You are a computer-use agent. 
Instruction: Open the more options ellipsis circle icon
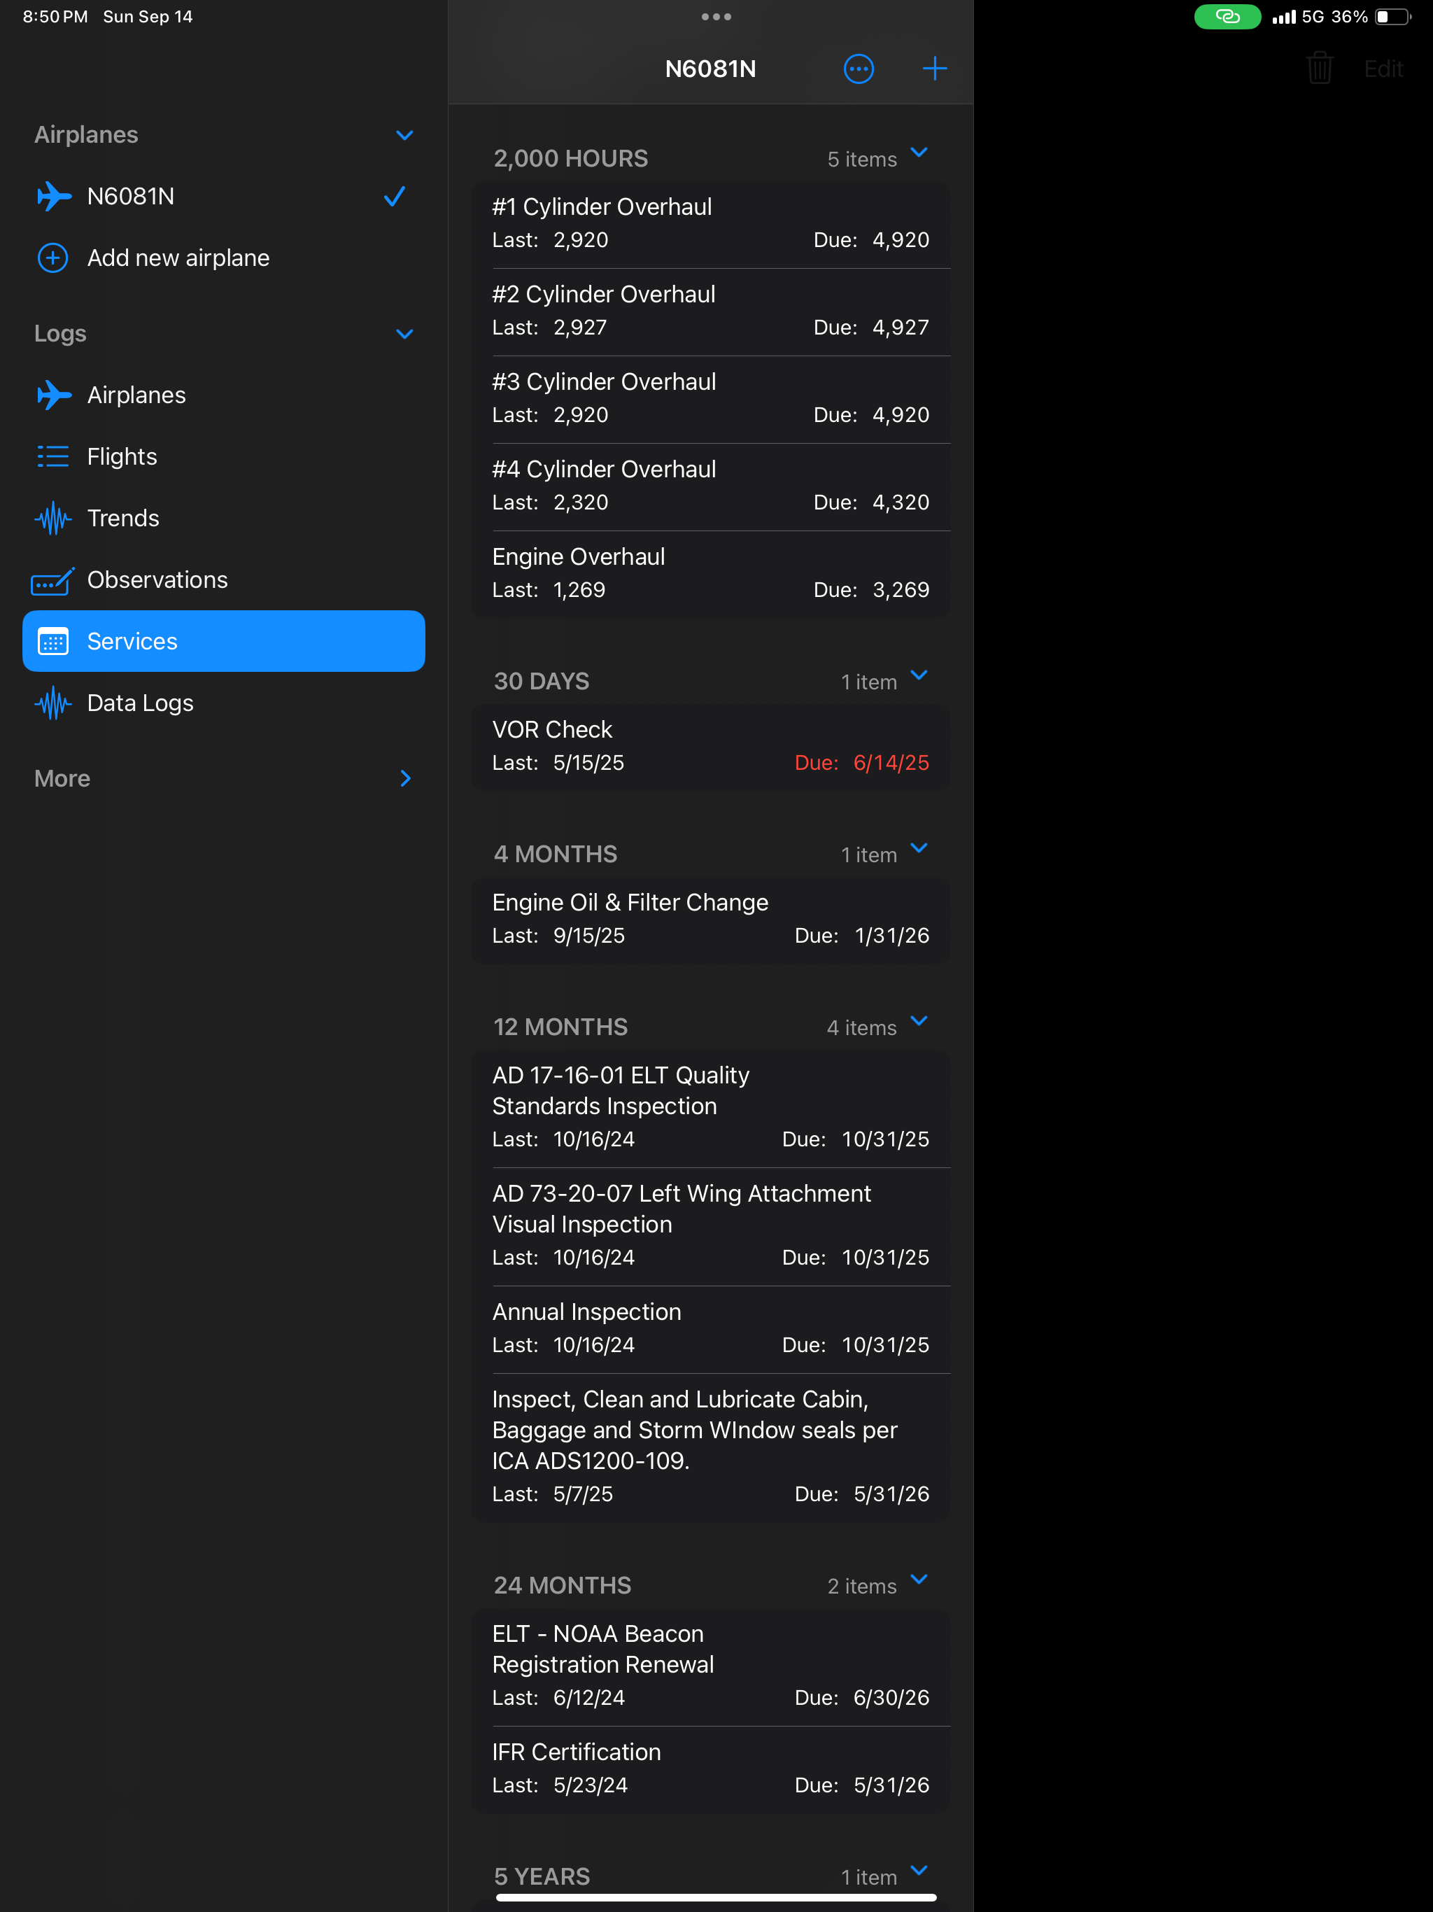859,69
